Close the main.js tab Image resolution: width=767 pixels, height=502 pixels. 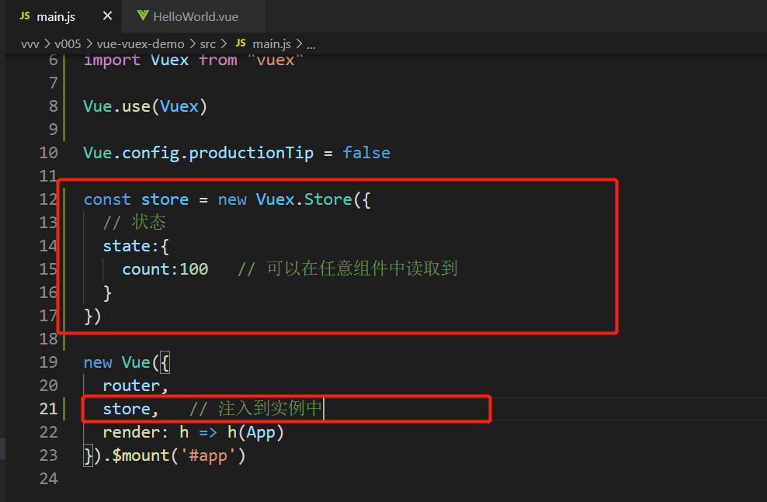coord(108,16)
